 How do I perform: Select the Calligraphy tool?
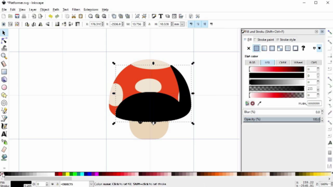[x=4, y=126]
